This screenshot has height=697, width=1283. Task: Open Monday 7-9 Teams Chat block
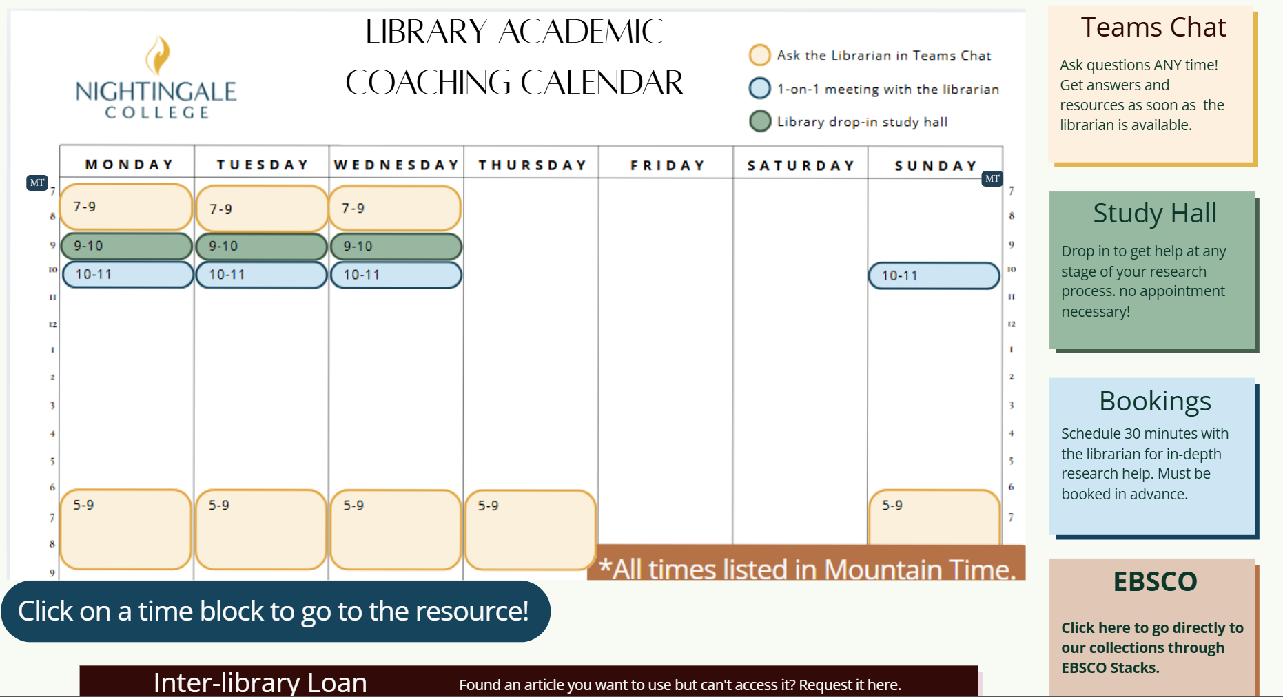coord(126,207)
